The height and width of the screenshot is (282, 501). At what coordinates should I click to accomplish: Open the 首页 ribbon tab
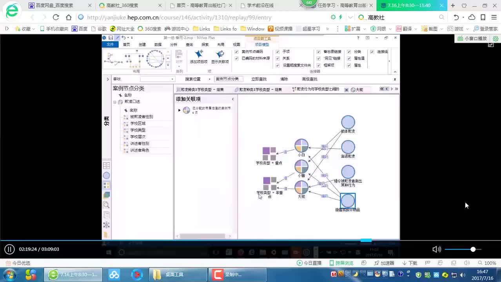126,45
